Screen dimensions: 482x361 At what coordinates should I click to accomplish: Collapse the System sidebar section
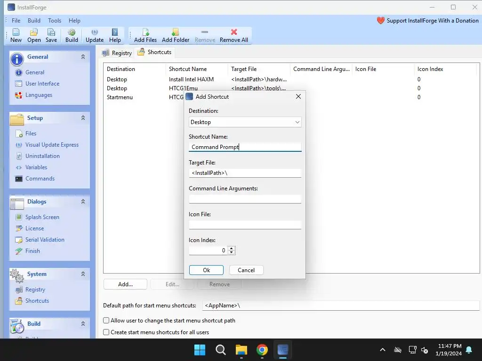coord(83,274)
